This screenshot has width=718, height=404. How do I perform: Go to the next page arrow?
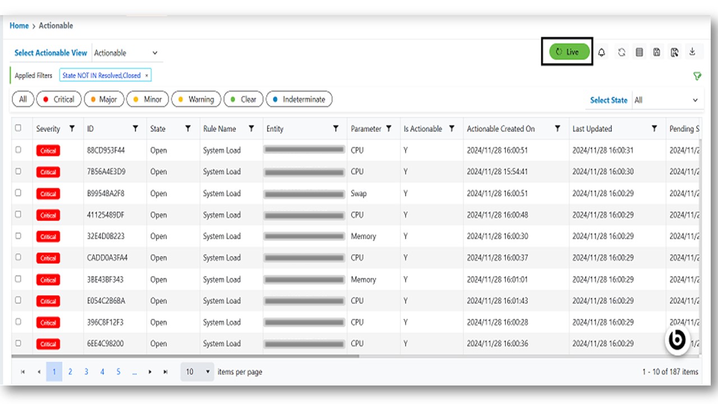click(x=150, y=372)
